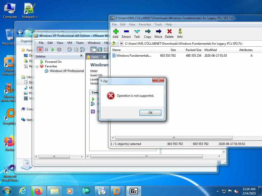Screen dimensions: 262x196
Task: Revert to snapshot via the VMware toolbar icon
Action: tap(76, 50)
